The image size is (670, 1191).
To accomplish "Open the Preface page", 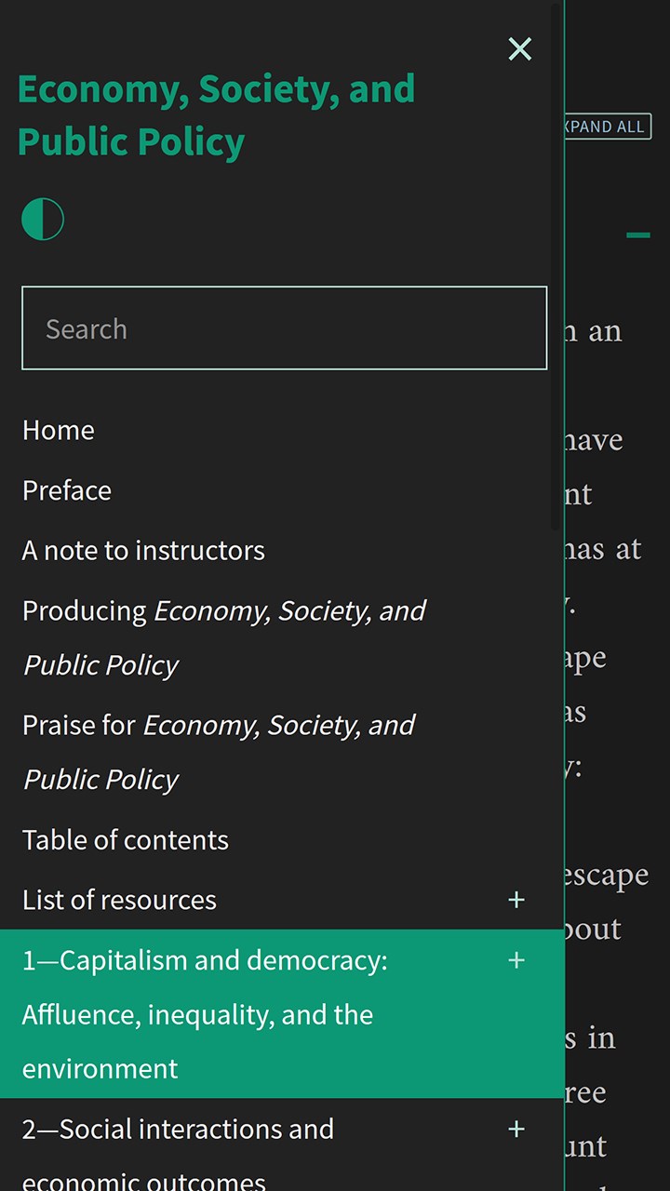I will click(67, 490).
